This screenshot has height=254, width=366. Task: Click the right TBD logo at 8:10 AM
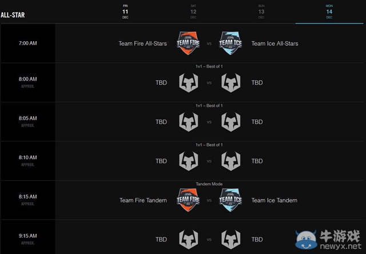(x=230, y=161)
